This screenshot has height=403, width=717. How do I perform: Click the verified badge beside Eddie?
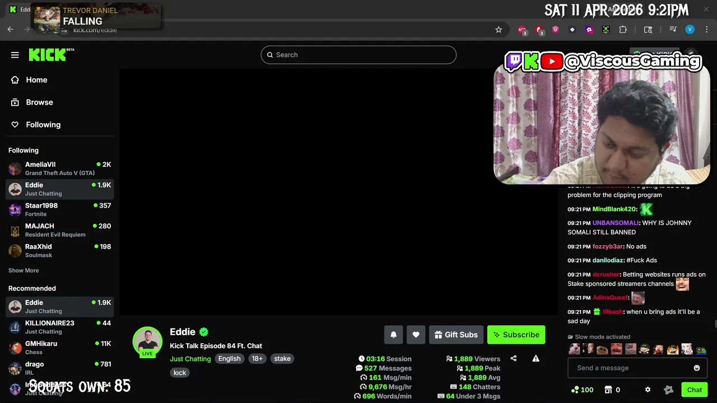(204, 332)
